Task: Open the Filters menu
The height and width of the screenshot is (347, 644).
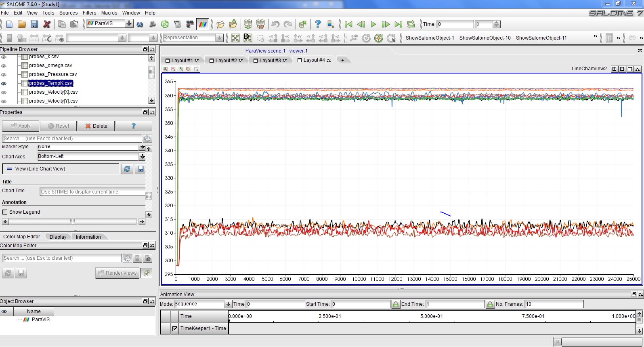Action: (89, 13)
